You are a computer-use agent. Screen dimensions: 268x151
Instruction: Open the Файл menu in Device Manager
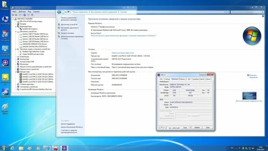click(x=15, y=12)
